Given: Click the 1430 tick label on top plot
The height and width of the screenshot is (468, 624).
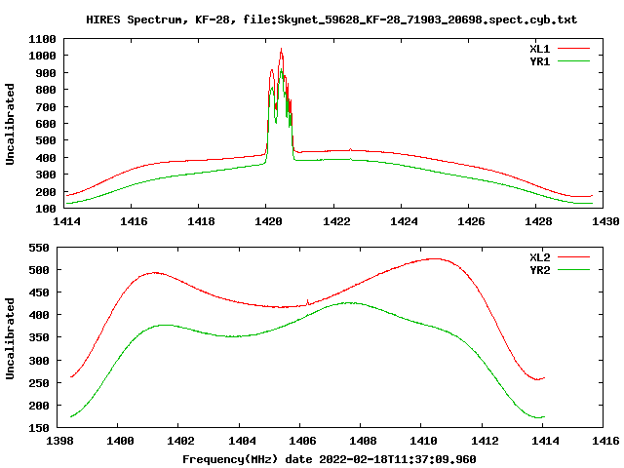Looking at the screenshot, I should 605,221.
